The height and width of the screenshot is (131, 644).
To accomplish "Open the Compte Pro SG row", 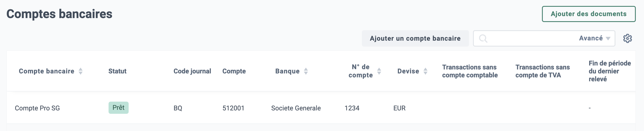I will (x=321, y=108).
